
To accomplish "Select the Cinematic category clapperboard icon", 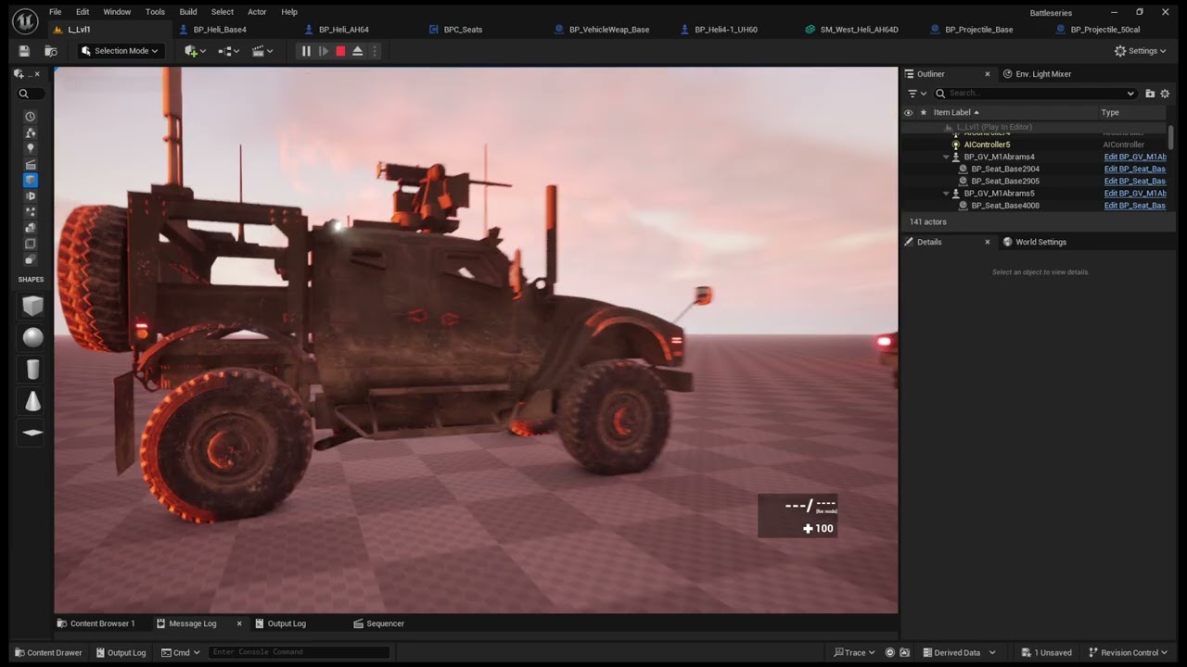I will pyautogui.click(x=31, y=164).
